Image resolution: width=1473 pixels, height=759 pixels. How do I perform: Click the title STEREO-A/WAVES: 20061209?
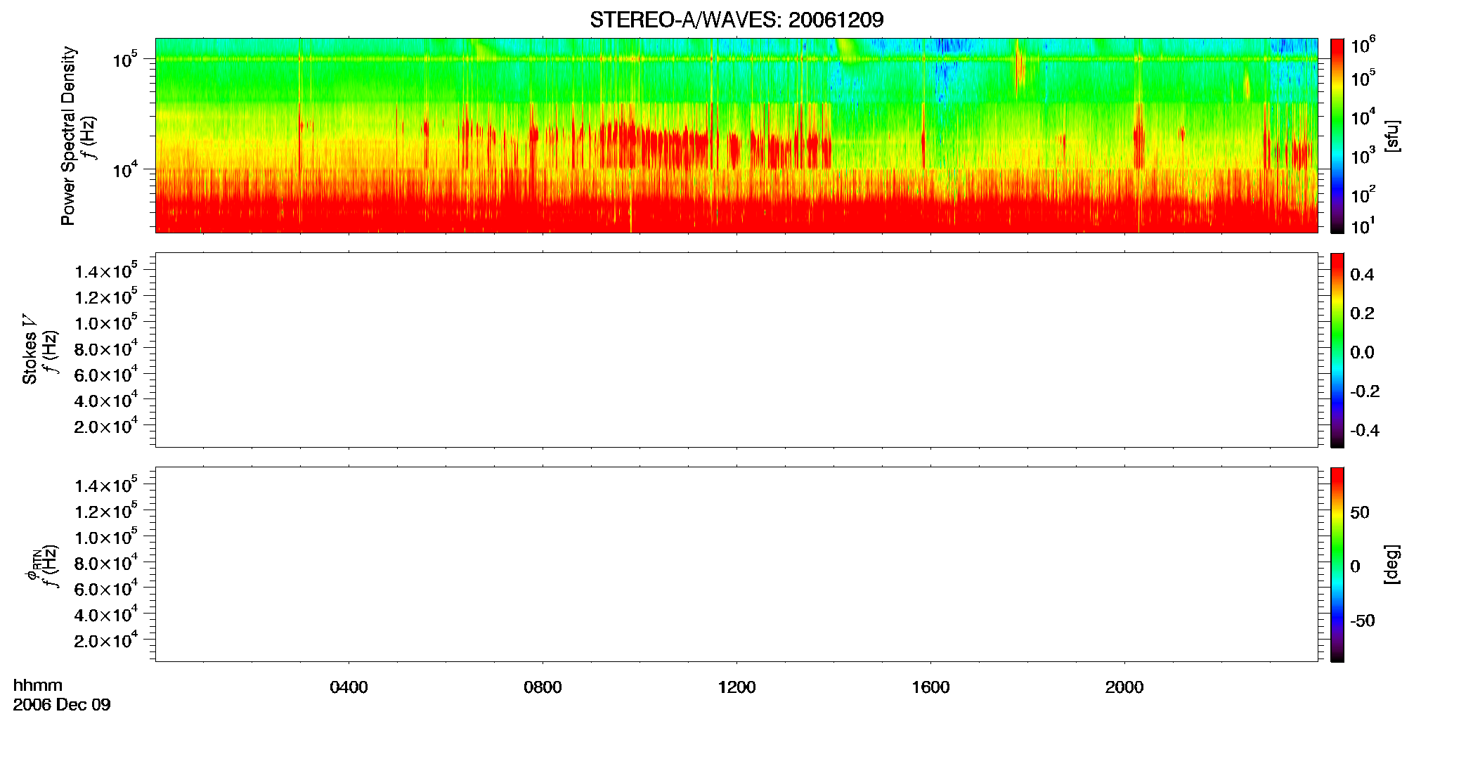pyautogui.click(x=736, y=20)
